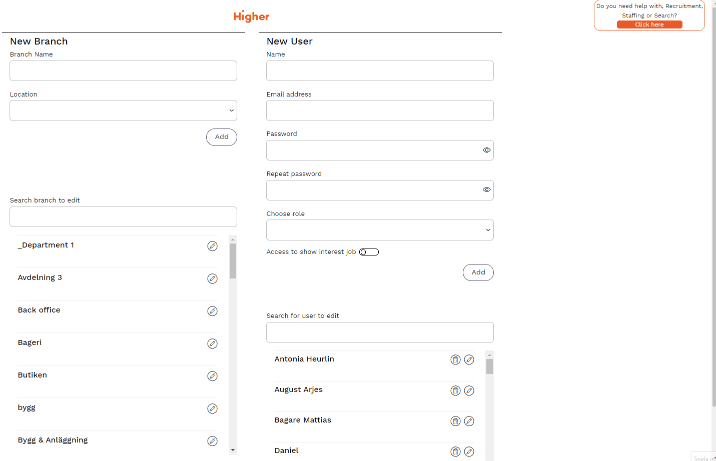Add the new branch
The image size is (716, 461).
click(x=221, y=137)
